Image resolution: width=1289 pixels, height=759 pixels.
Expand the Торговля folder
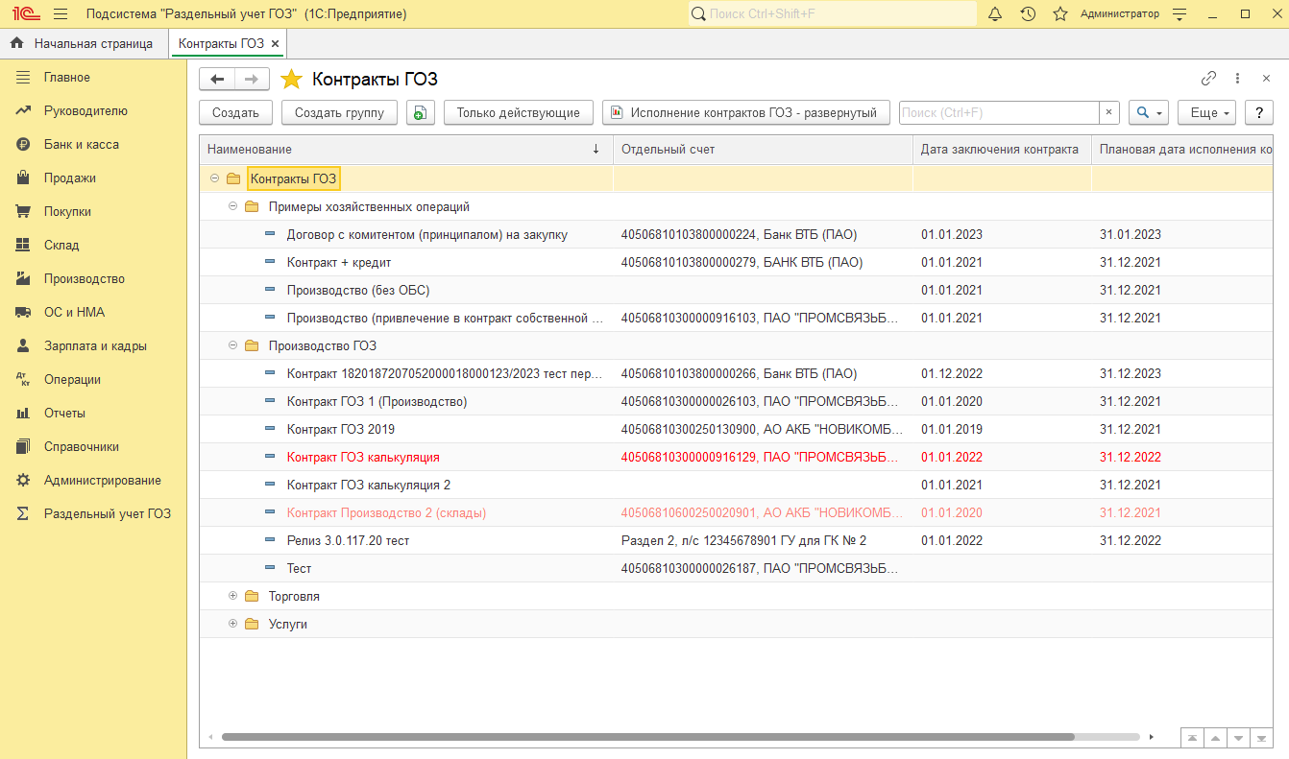(232, 596)
